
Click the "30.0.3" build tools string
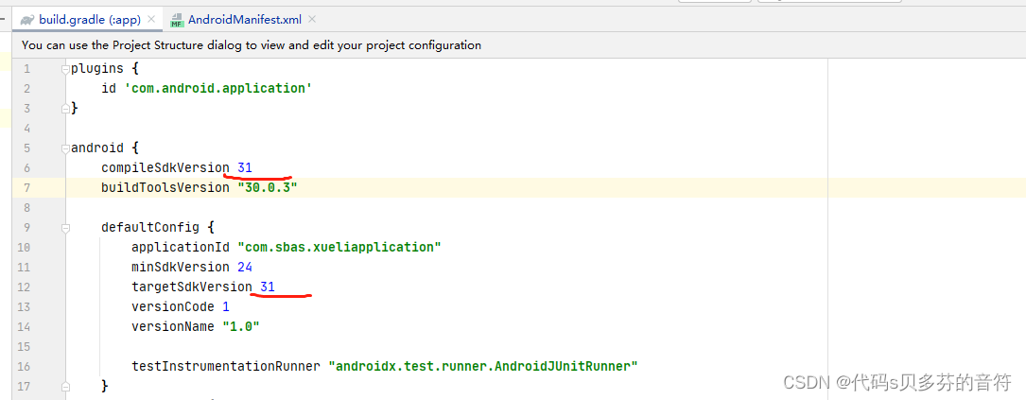click(268, 188)
